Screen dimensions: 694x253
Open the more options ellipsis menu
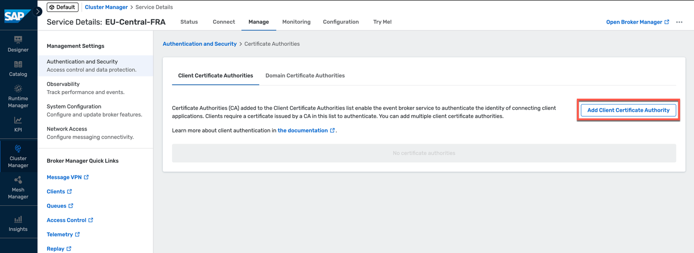[x=679, y=22]
